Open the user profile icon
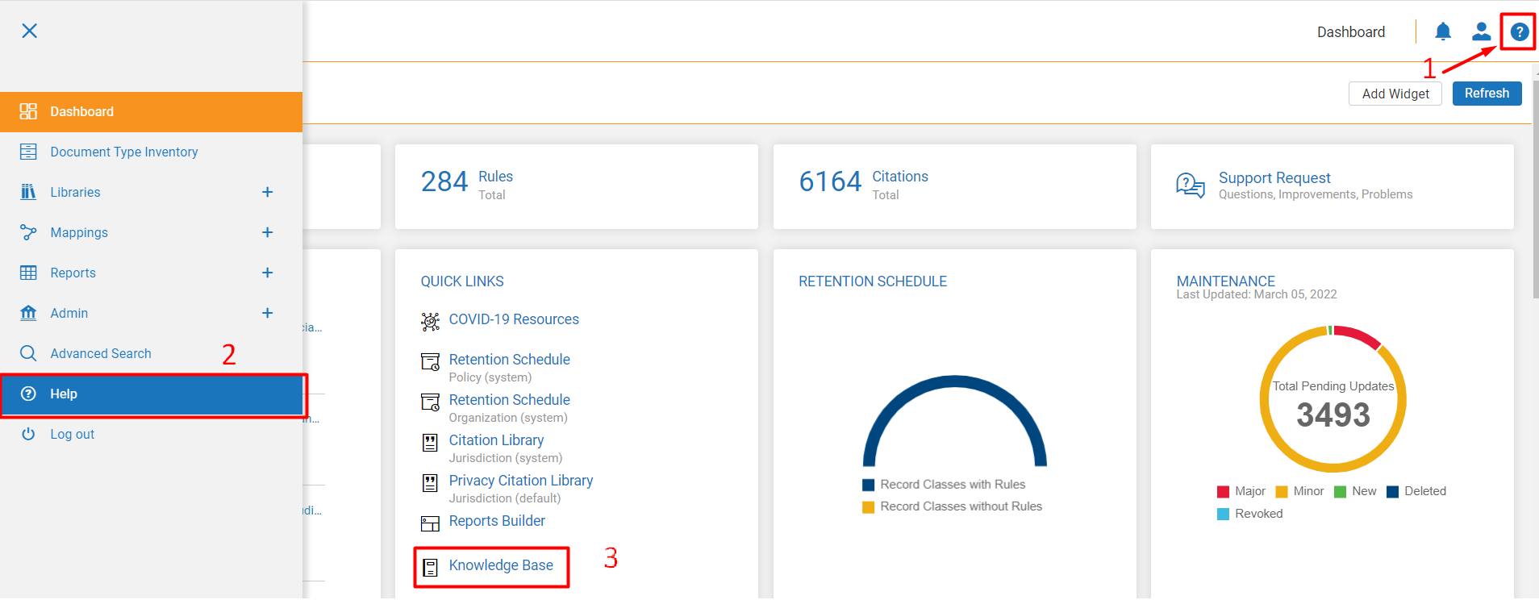This screenshot has width=1539, height=600. (1481, 31)
